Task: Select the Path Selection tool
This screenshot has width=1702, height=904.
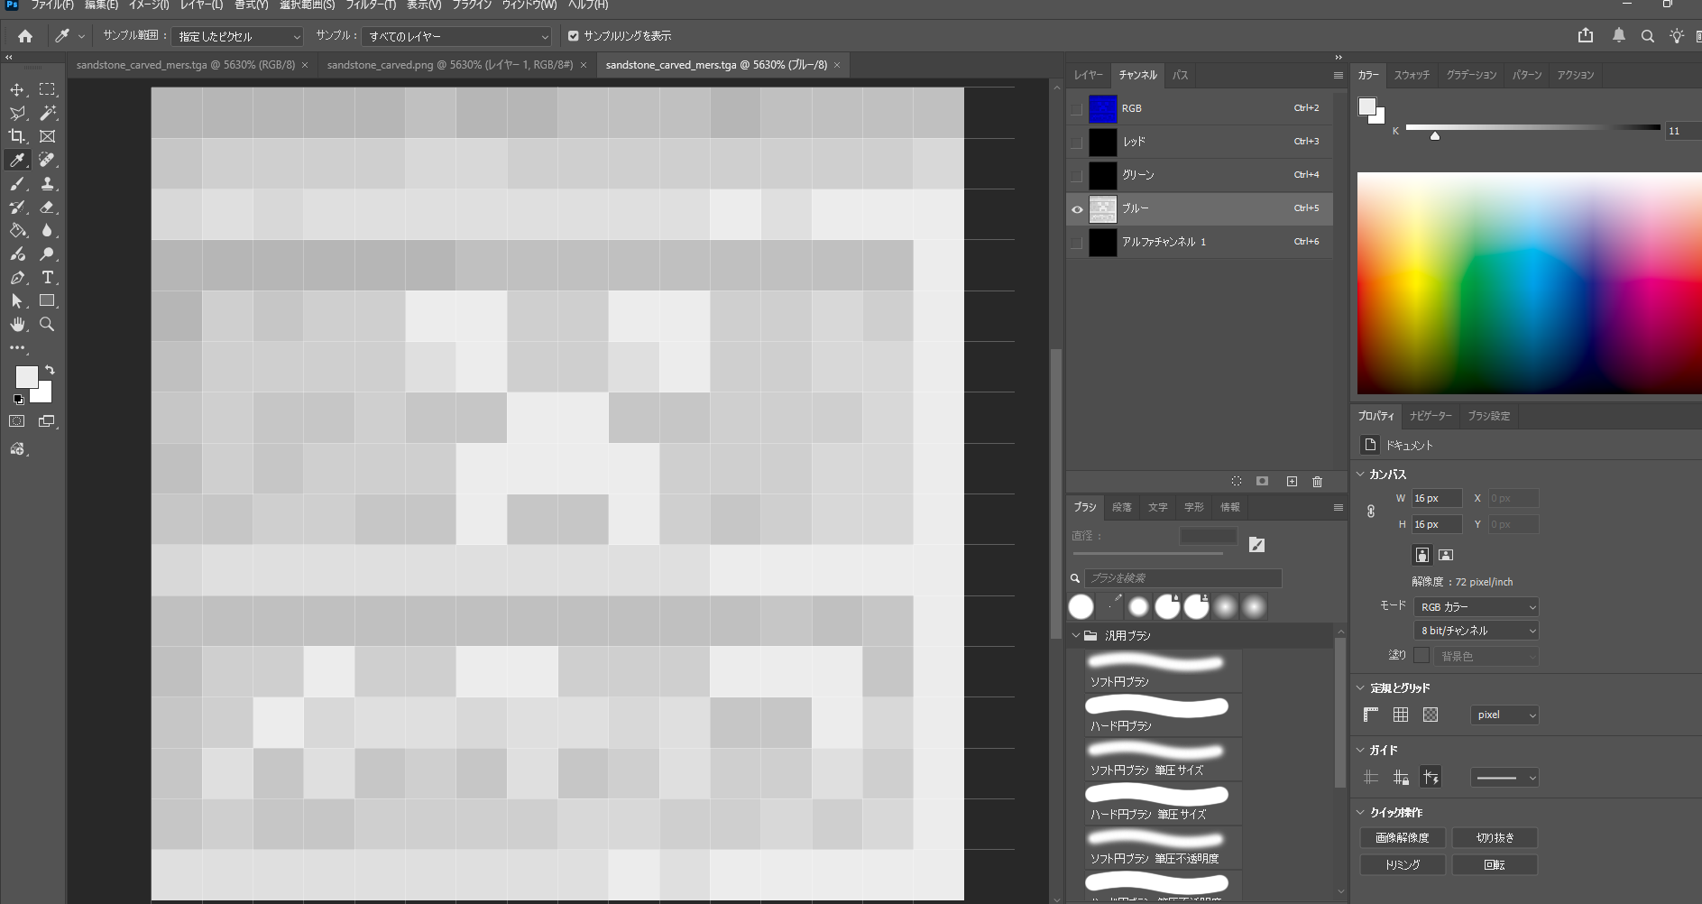Action: pyautogui.click(x=17, y=300)
